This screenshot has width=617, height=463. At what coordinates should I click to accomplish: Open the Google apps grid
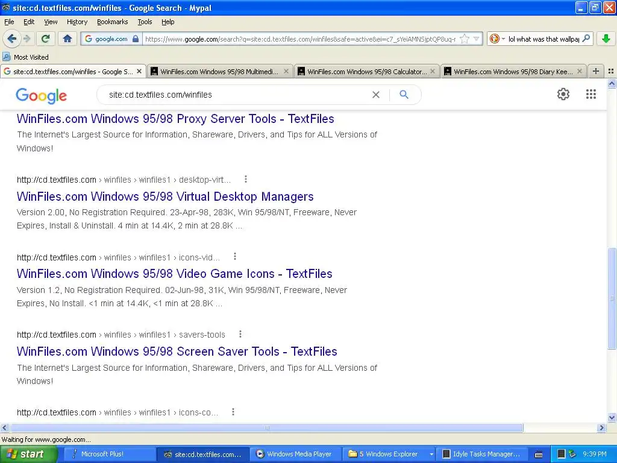click(x=590, y=94)
